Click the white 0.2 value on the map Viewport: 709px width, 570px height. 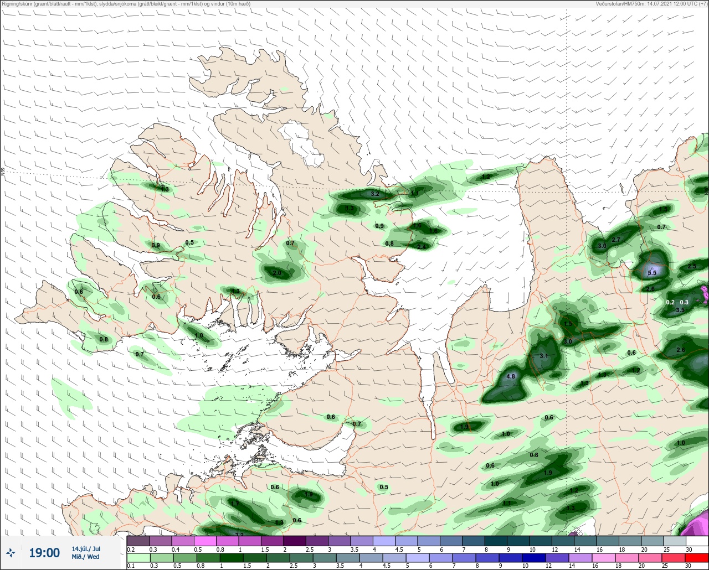point(670,302)
